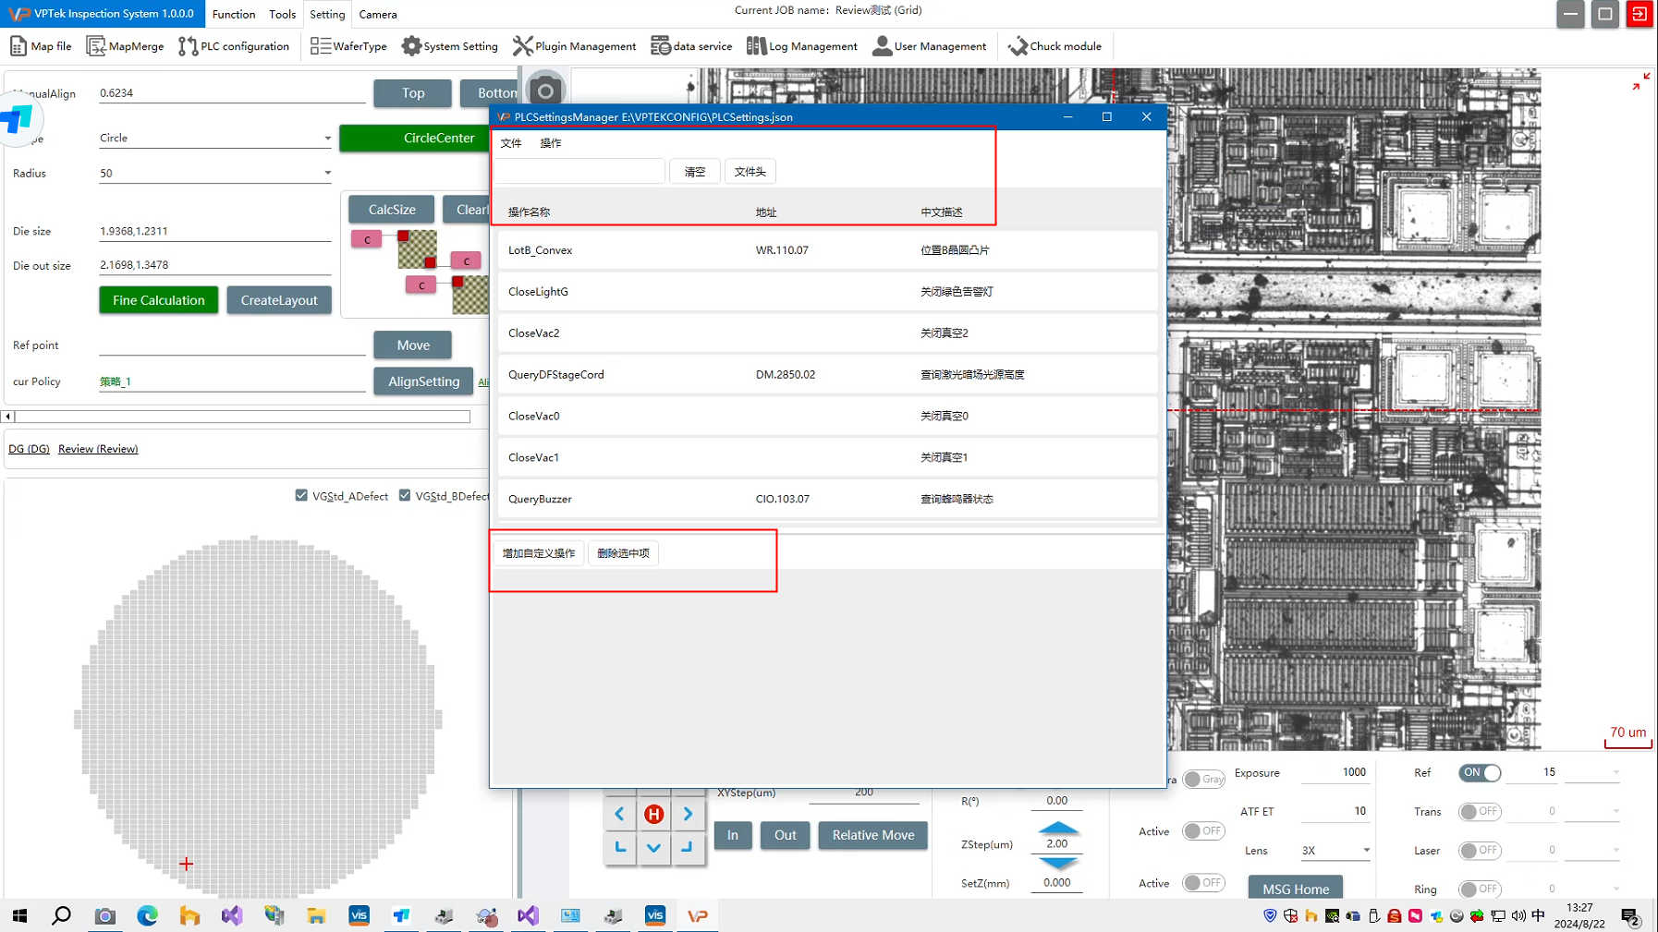Open MapMerge tool
Screen dimensions: 1658x932
(x=125, y=46)
